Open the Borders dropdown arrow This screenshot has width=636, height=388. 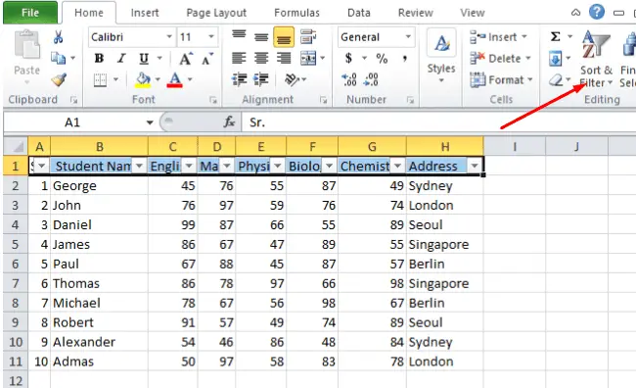pos(115,79)
